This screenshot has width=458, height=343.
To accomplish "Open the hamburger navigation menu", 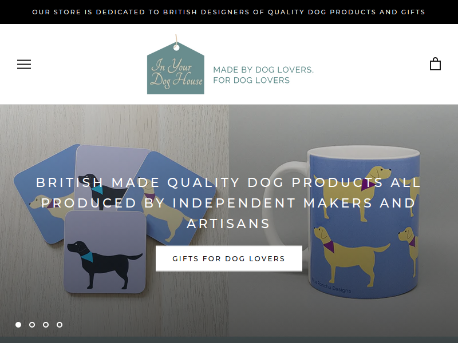I will tap(24, 64).
